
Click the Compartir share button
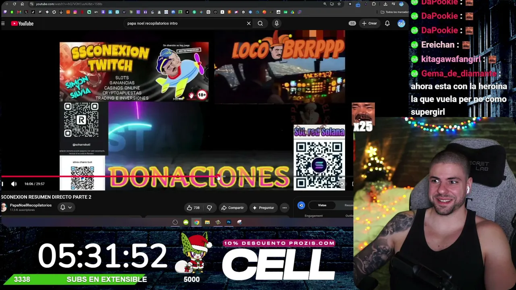pos(232,208)
